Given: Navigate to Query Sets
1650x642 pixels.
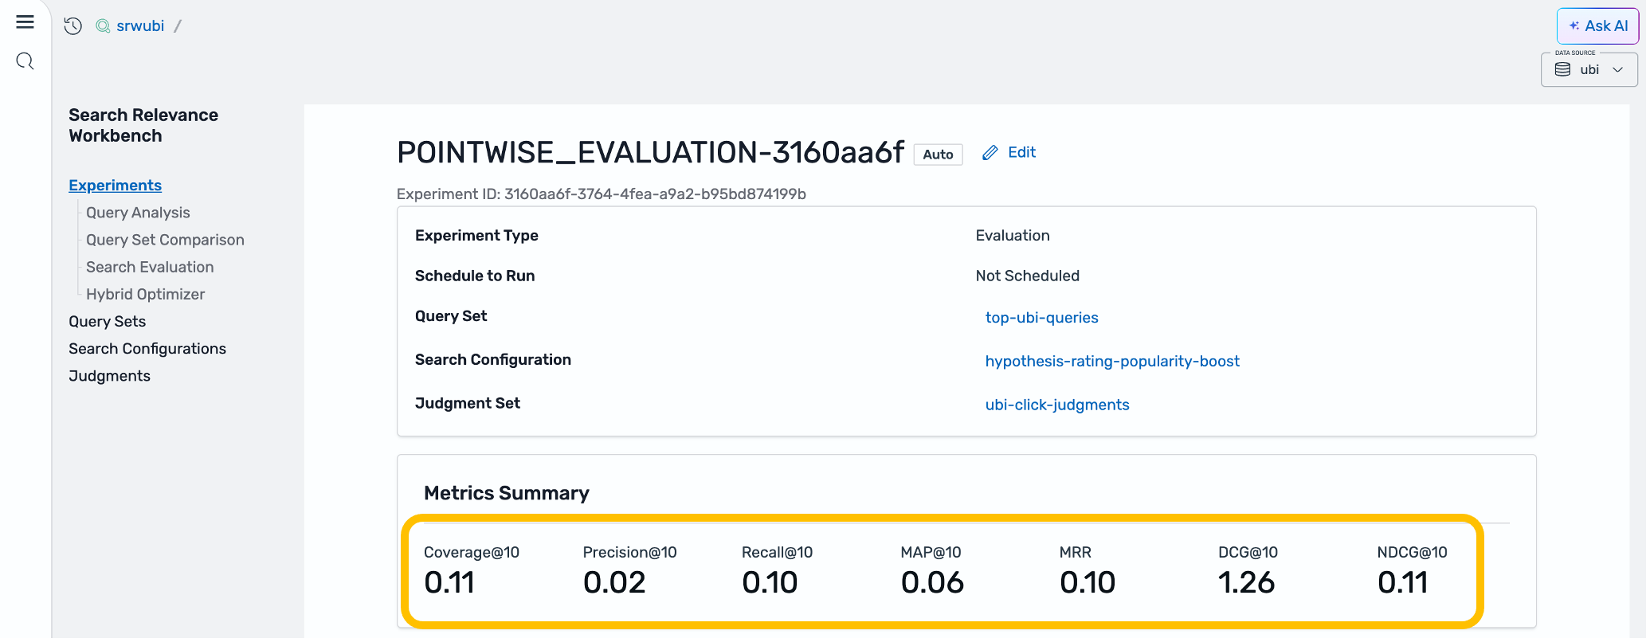Looking at the screenshot, I should point(107,322).
